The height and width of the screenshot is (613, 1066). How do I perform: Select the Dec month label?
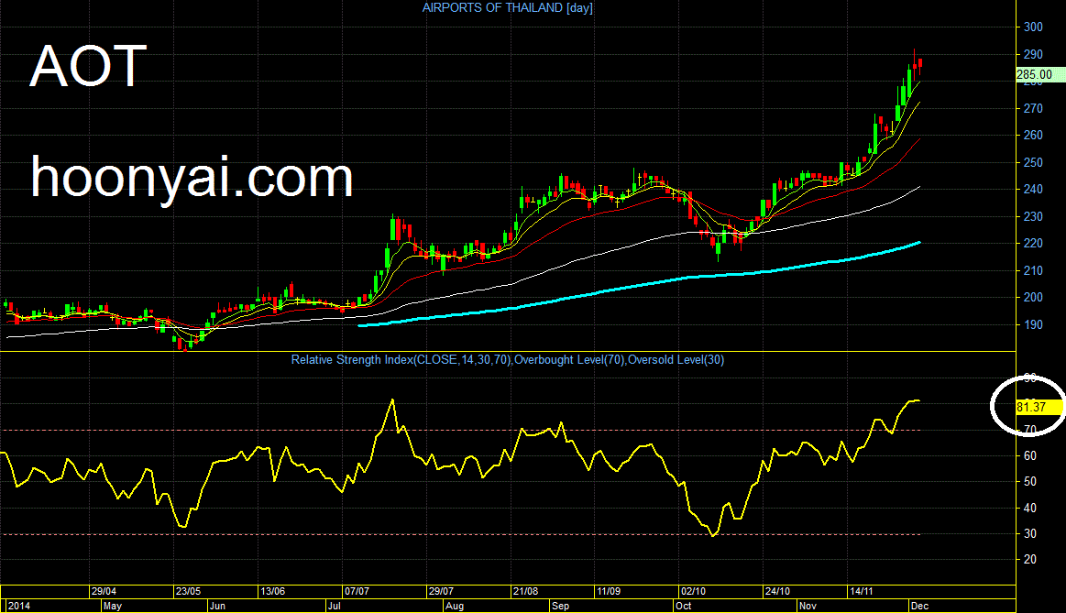point(919,606)
